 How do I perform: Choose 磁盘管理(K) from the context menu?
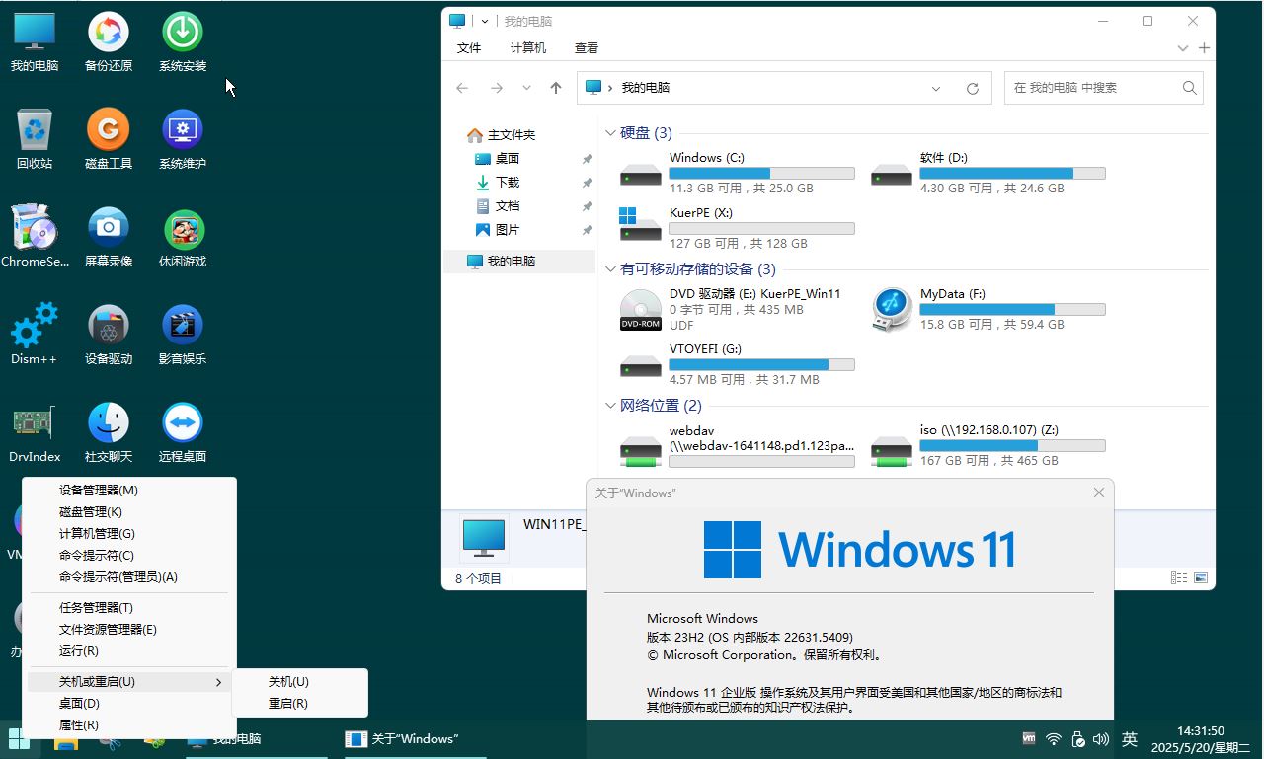click(129, 512)
